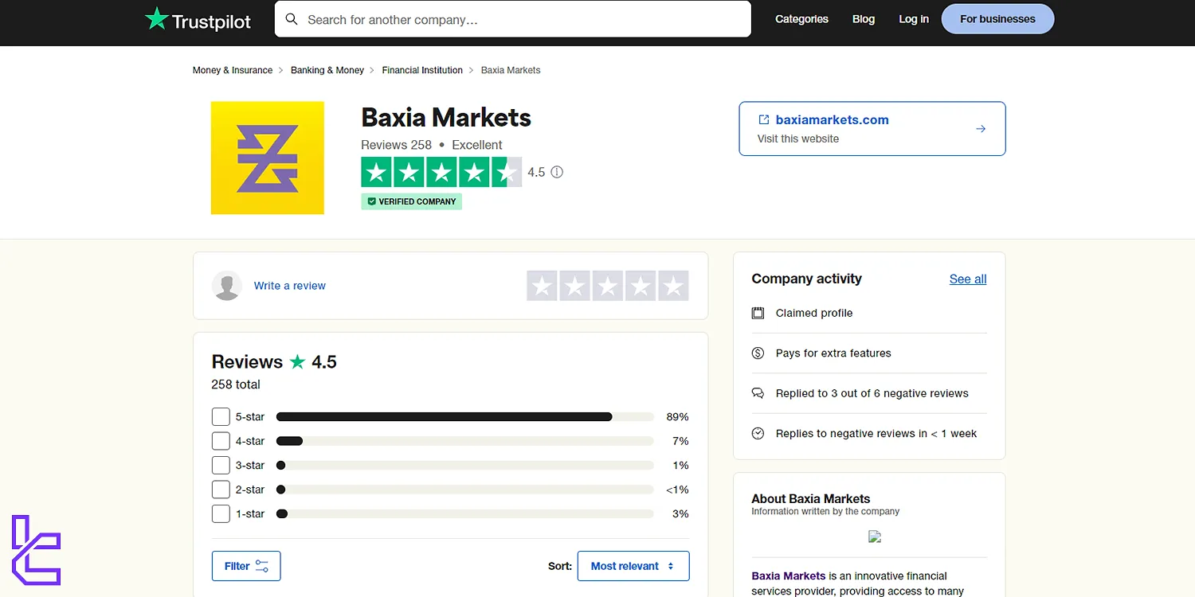Click the 5-star rating bar
1195x597 pixels.
[465, 416]
